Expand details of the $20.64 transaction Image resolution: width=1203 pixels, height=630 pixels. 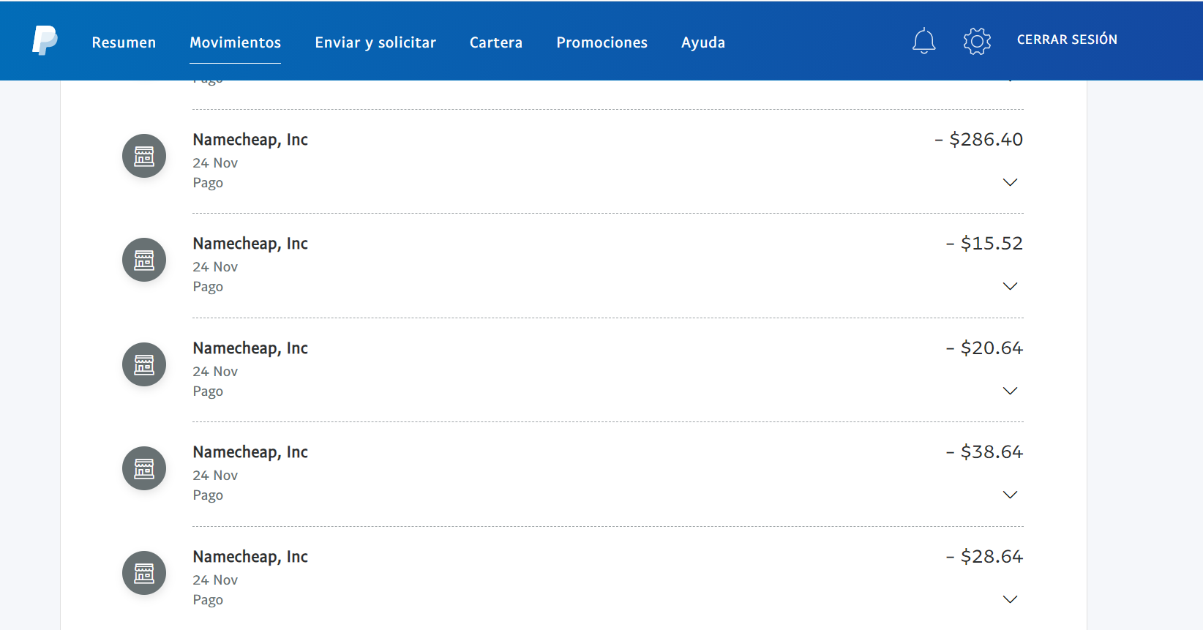tap(1010, 391)
